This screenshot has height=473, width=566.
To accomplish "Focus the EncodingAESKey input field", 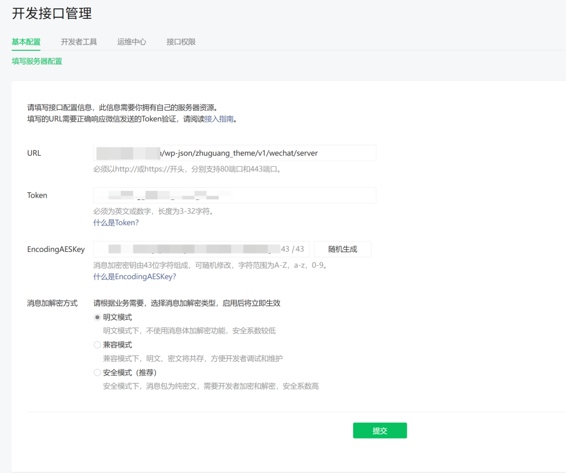I will click(188, 249).
